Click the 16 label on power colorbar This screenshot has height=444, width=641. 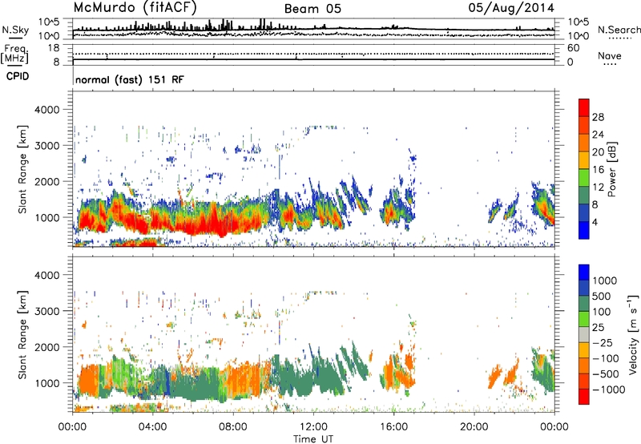pos(598,170)
